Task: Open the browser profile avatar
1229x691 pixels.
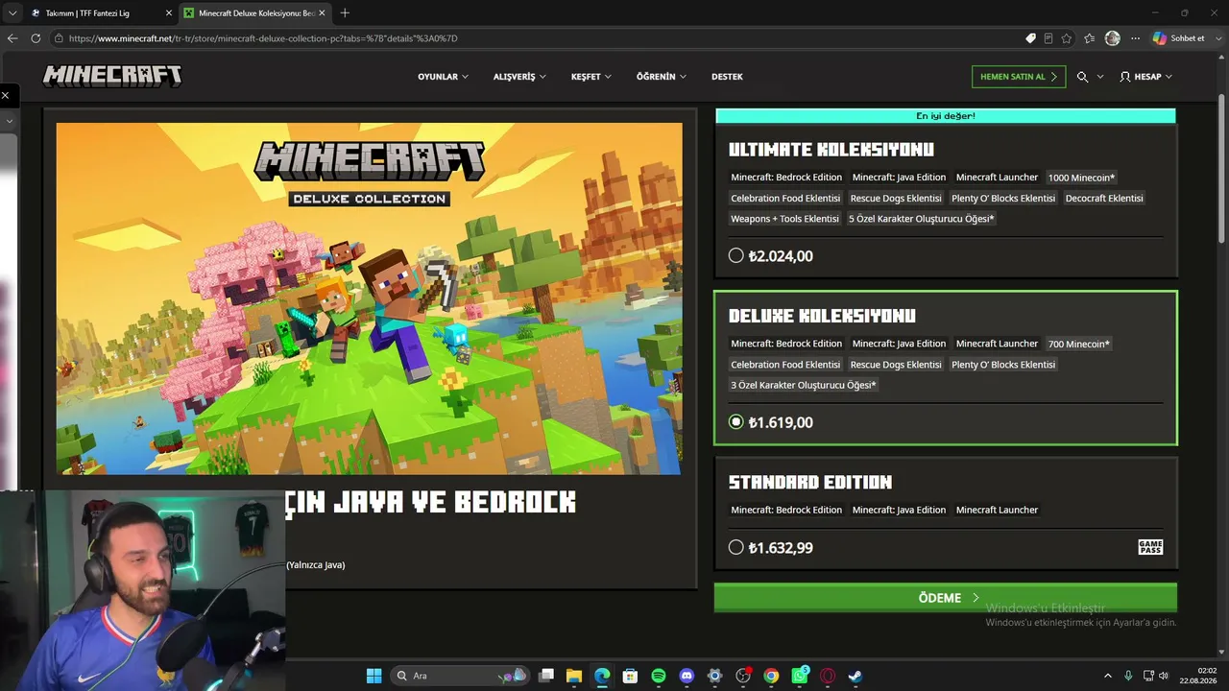Action: (x=1112, y=38)
